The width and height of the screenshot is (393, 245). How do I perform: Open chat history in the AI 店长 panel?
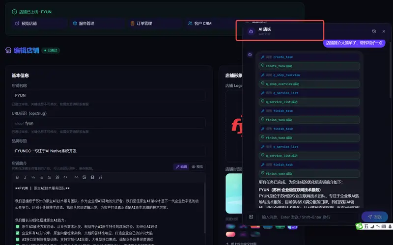point(374,31)
